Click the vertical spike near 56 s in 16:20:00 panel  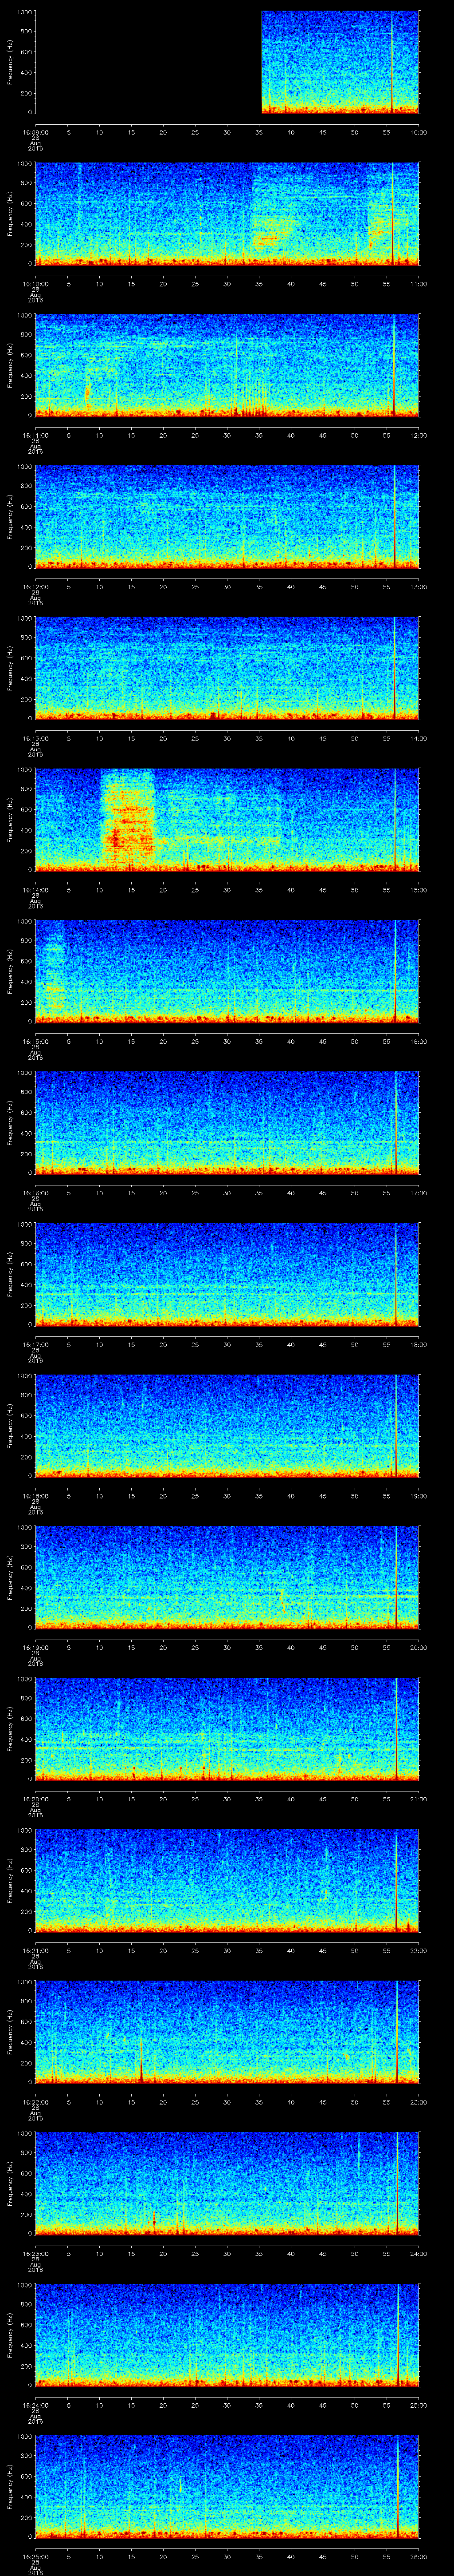click(x=396, y=1729)
